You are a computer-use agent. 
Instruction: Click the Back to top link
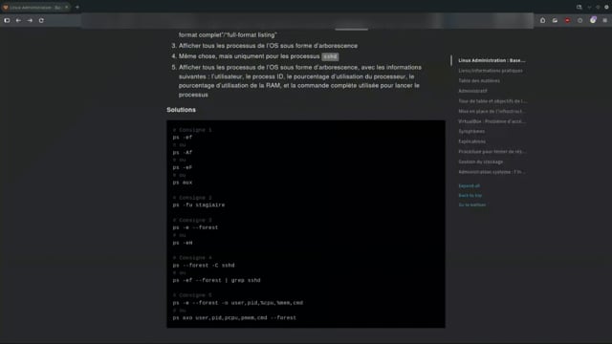tap(470, 195)
